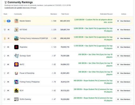The image size is (135, 105).
Task: Open the Rojanelos community avatar
Action: click(16, 47)
